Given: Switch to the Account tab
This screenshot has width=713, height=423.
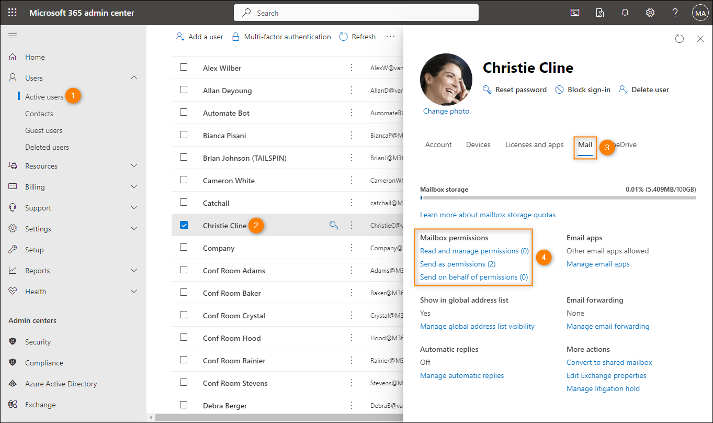Looking at the screenshot, I should [438, 144].
